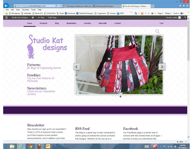The width and height of the screenshot is (193, 149).
Task: Open the View menu
Action: 18,10
